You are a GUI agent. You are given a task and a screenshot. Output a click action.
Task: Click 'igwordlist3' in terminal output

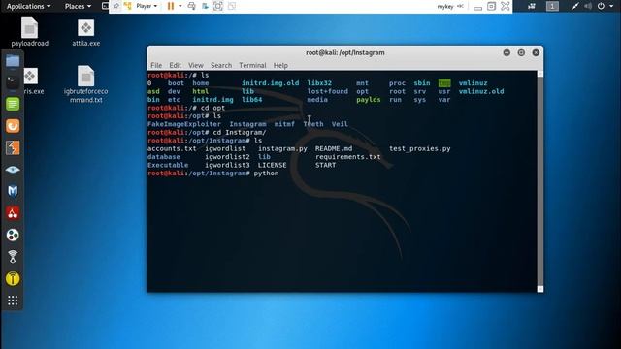[x=227, y=165]
